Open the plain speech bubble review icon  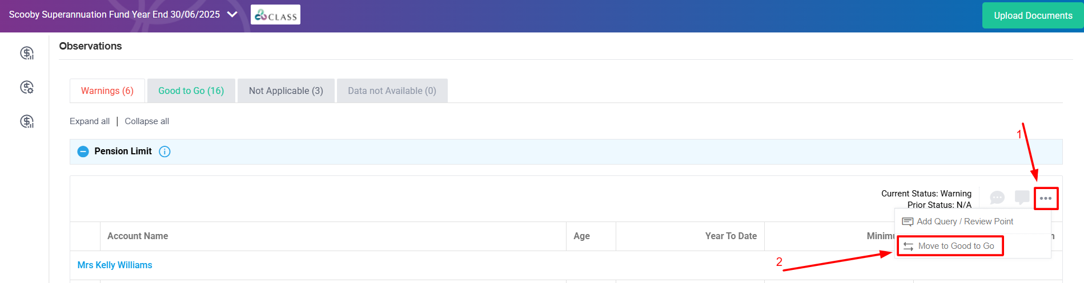pos(1022,198)
